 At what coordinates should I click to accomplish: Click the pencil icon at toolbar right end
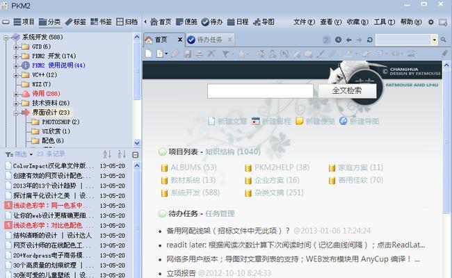[444, 54]
